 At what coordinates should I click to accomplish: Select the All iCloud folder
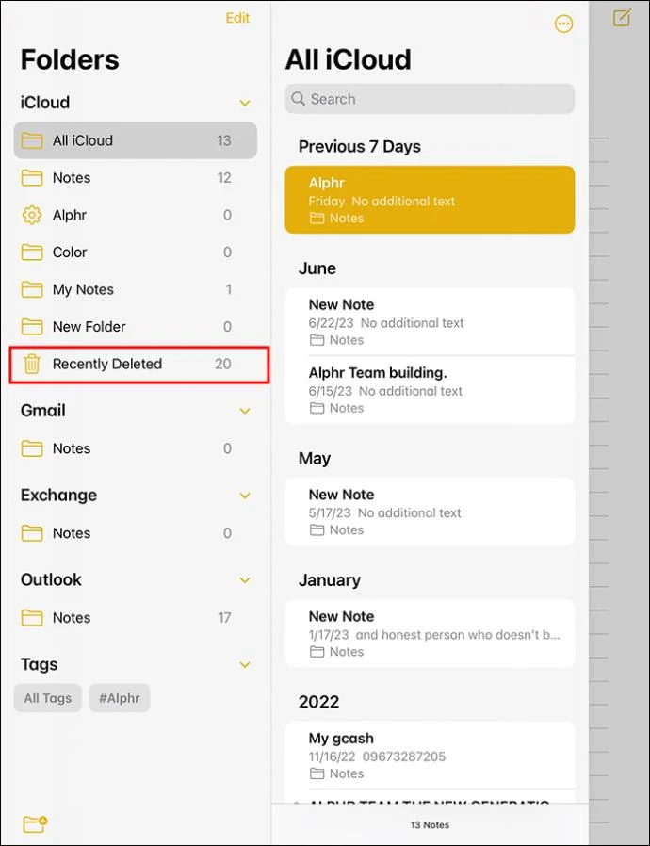point(135,140)
